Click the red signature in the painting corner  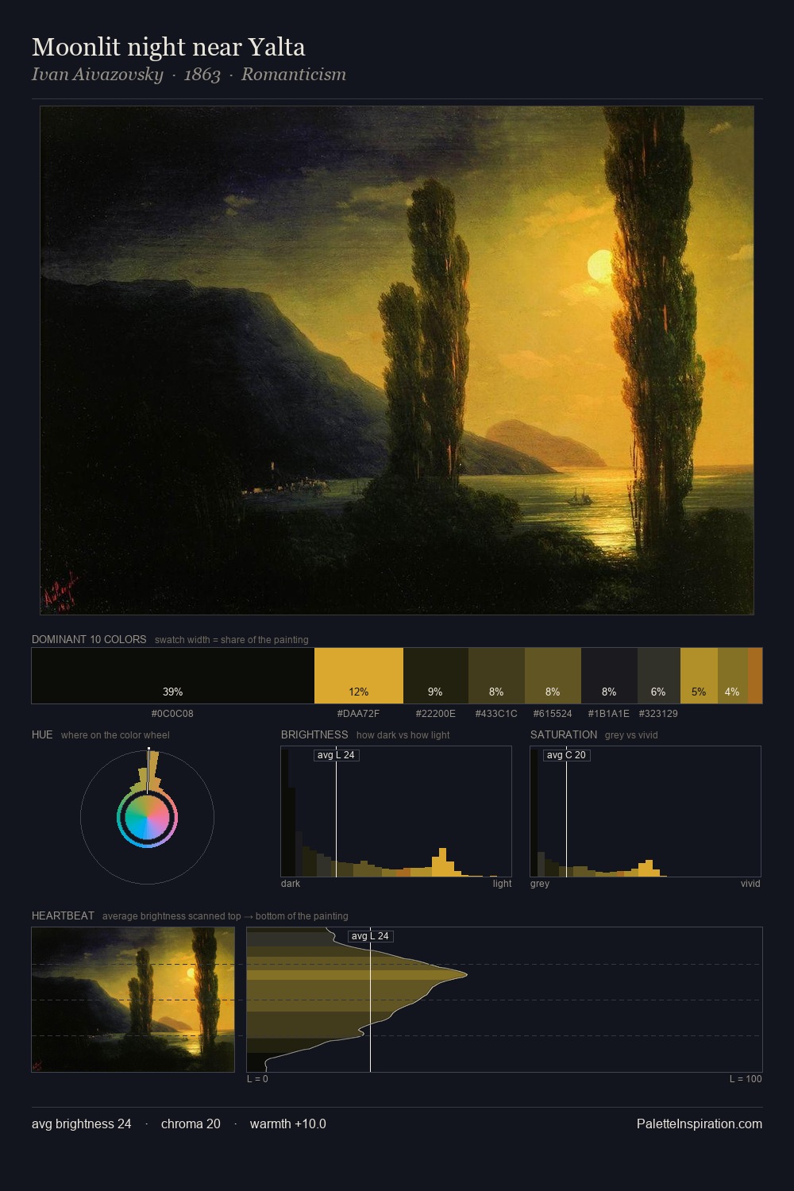click(60, 592)
